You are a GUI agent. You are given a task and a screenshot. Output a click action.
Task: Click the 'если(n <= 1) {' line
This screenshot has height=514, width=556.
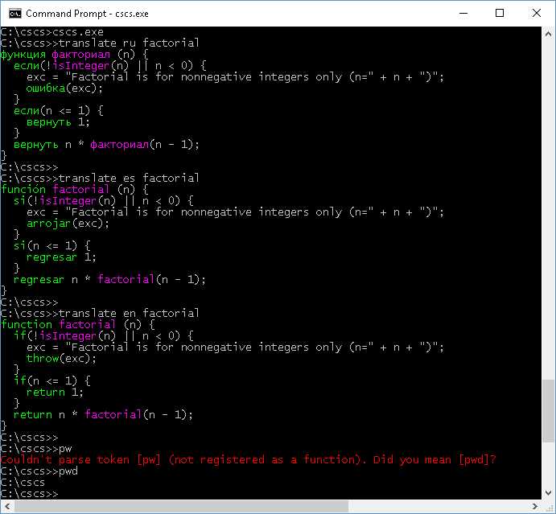point(59,111)
